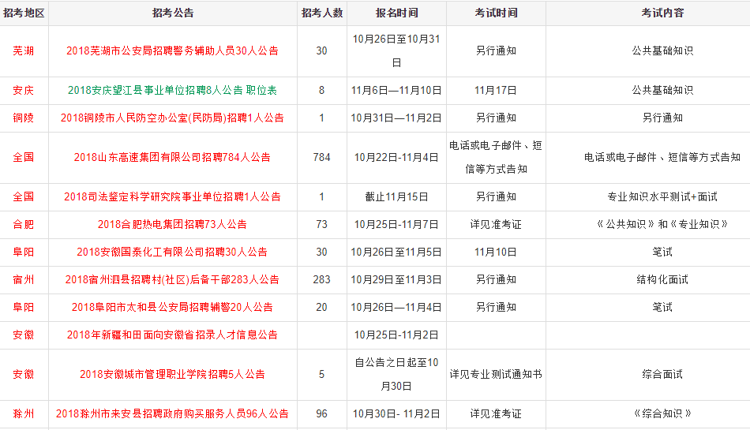Viewport: 750px width, 430px height.
Task: Select the 招考人数 column header
Action: (x=322, y=13)
